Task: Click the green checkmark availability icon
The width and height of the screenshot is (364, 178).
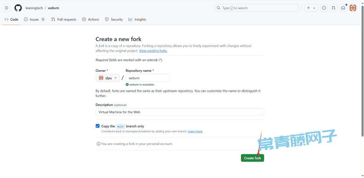Action: click(127, 84)
